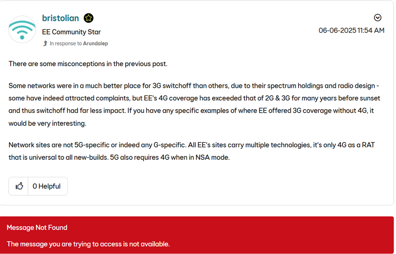Open bristolian's profile via username link
The image size is (396, 254).
tap(60, 18)
